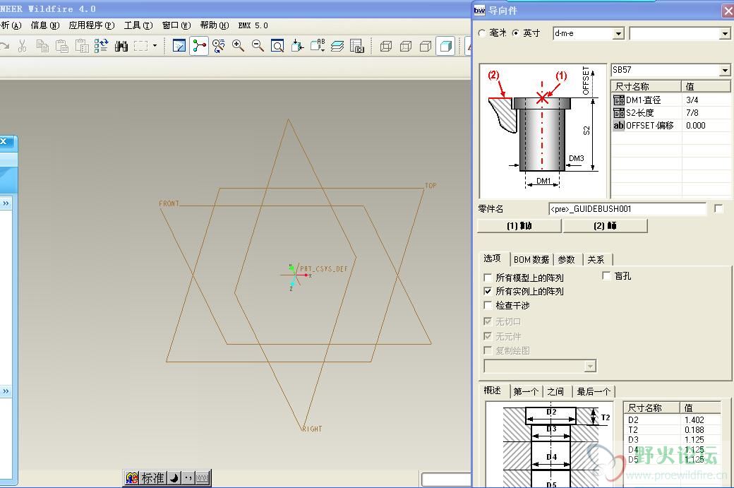Viewport: 734px width, 488px height.
Task: Click the OFFSET-偏移 value 0.000
Action: click(x=696, y=125)
